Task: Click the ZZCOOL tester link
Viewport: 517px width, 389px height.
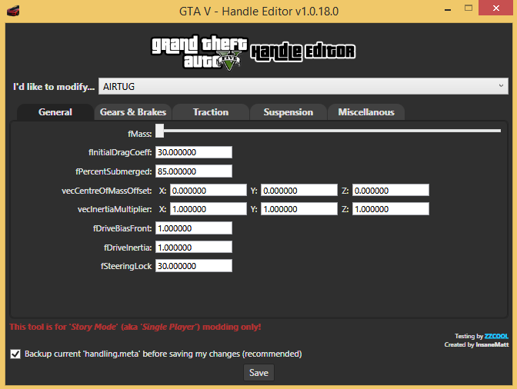Action: point(496,336)
